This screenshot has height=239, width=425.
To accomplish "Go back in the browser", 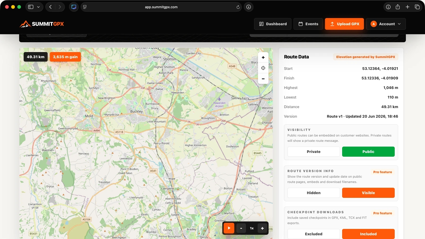I will click(x=50, y=7).
